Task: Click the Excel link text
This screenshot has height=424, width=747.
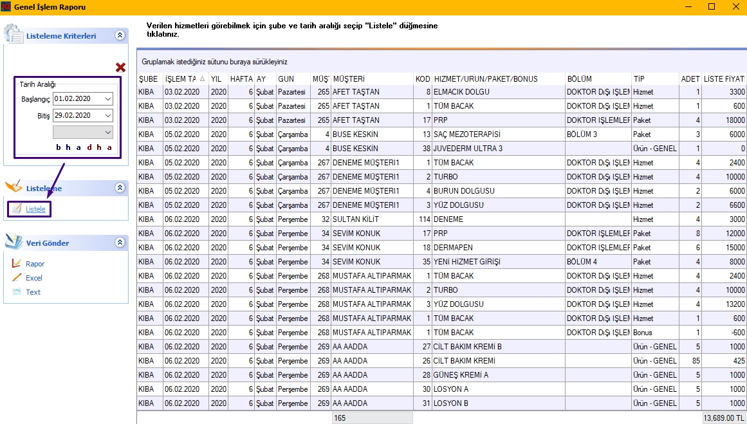Action: pos(34,278)
